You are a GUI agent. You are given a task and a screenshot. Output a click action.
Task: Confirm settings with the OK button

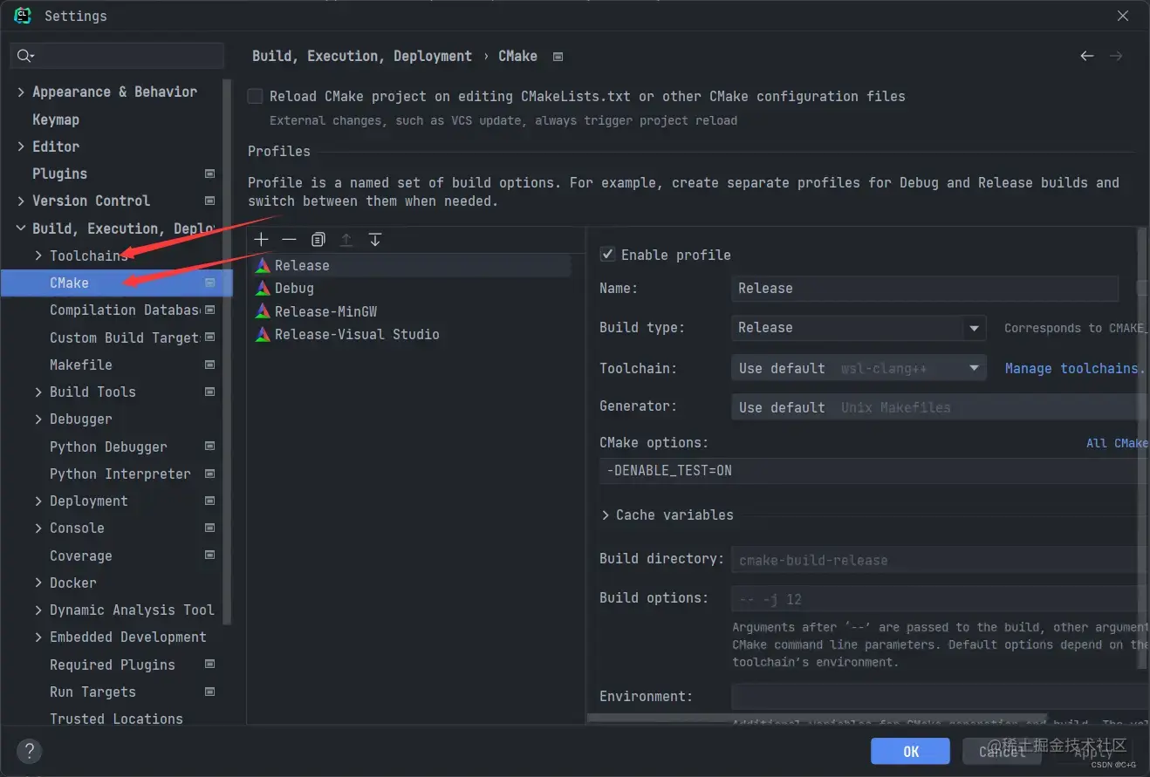click(910, 752)
